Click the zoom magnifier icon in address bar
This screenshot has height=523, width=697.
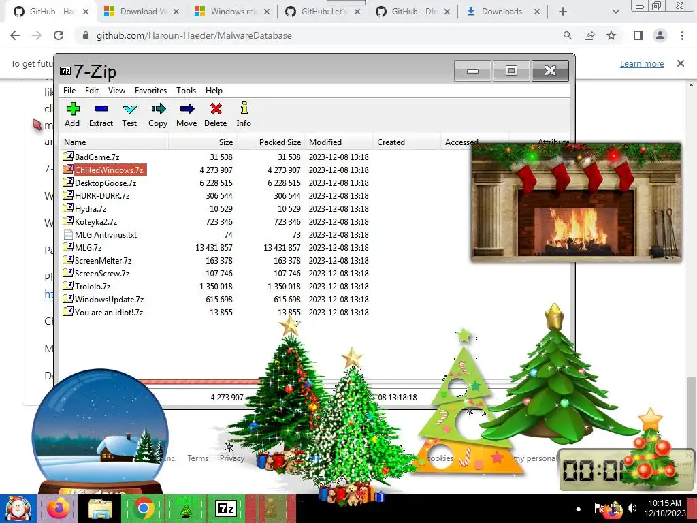[567, 35]
